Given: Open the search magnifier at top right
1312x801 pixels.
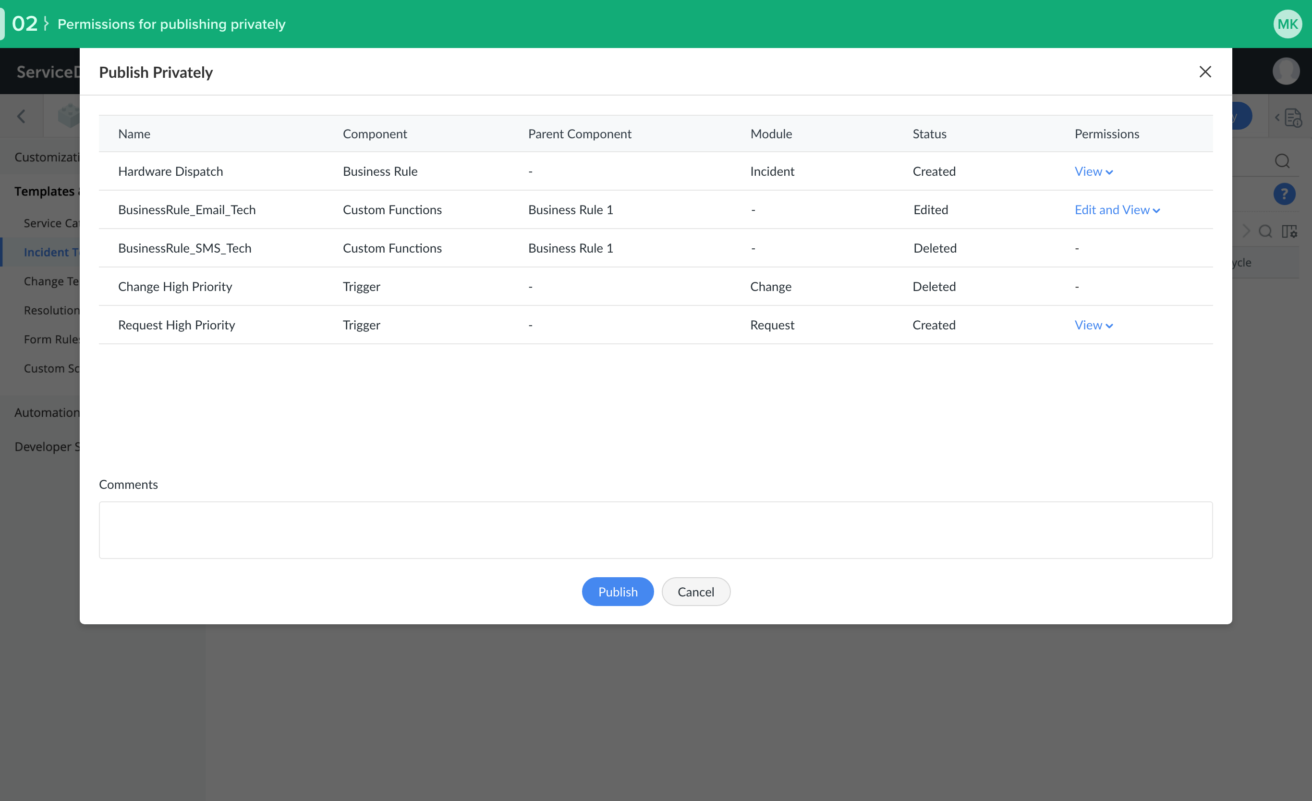Looking at the screenshot, I should point(1282,161).
